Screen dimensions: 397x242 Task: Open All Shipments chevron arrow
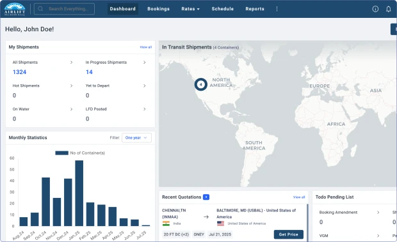pos(72,63)
